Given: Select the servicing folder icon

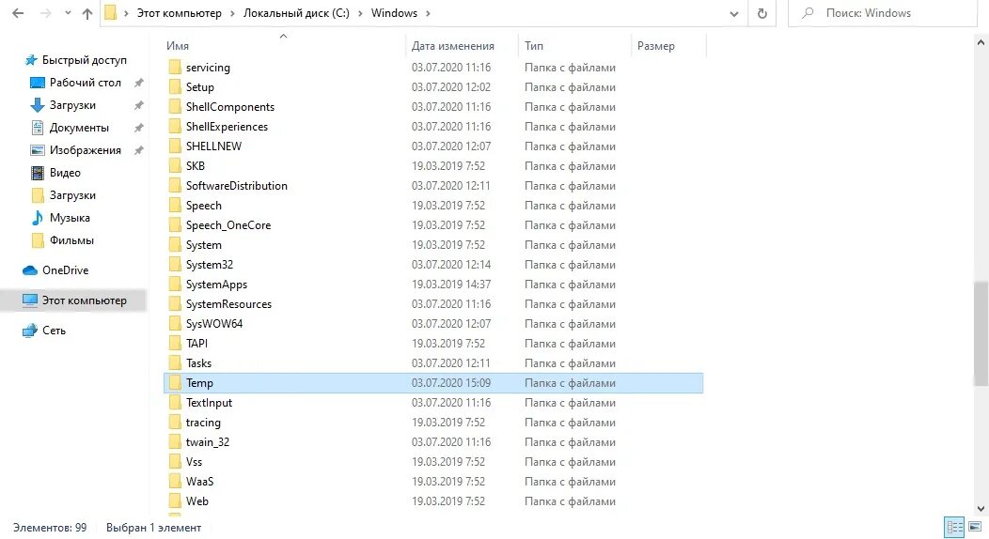Looking at the screenshot, I should [x=175, y=68].
